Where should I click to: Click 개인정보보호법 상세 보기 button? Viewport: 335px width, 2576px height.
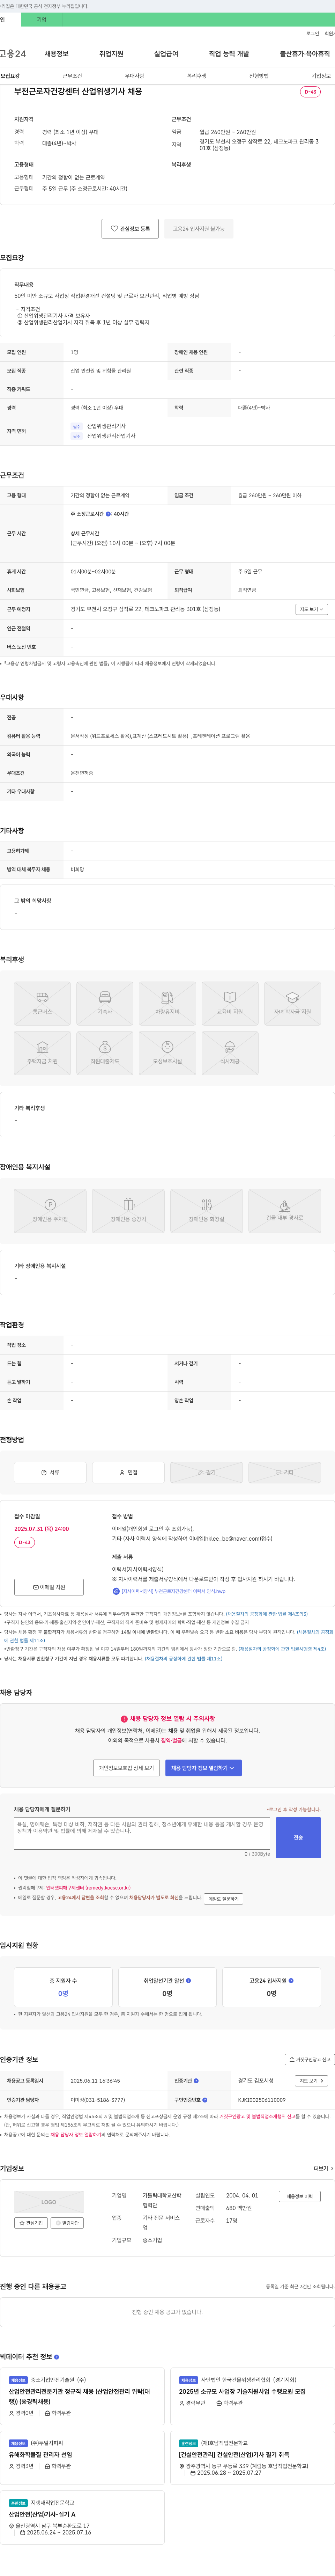pyautogui.click(x=126, y=1768)
